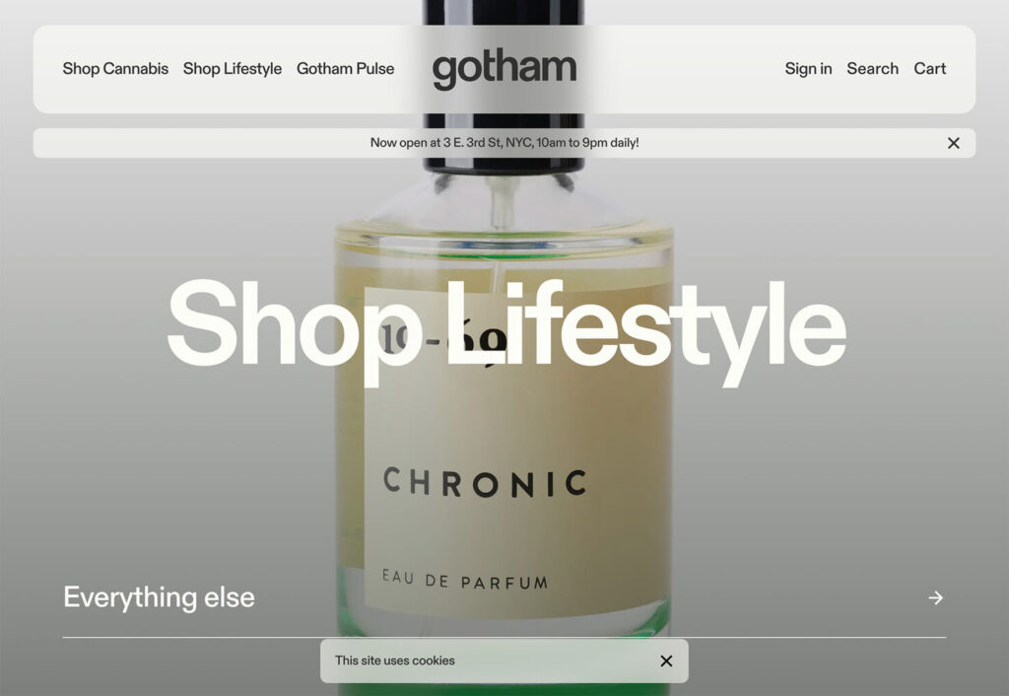1009x696 pixels.
Task: Open the Shop Lifestyle nav item
Action: click(233, 68)
